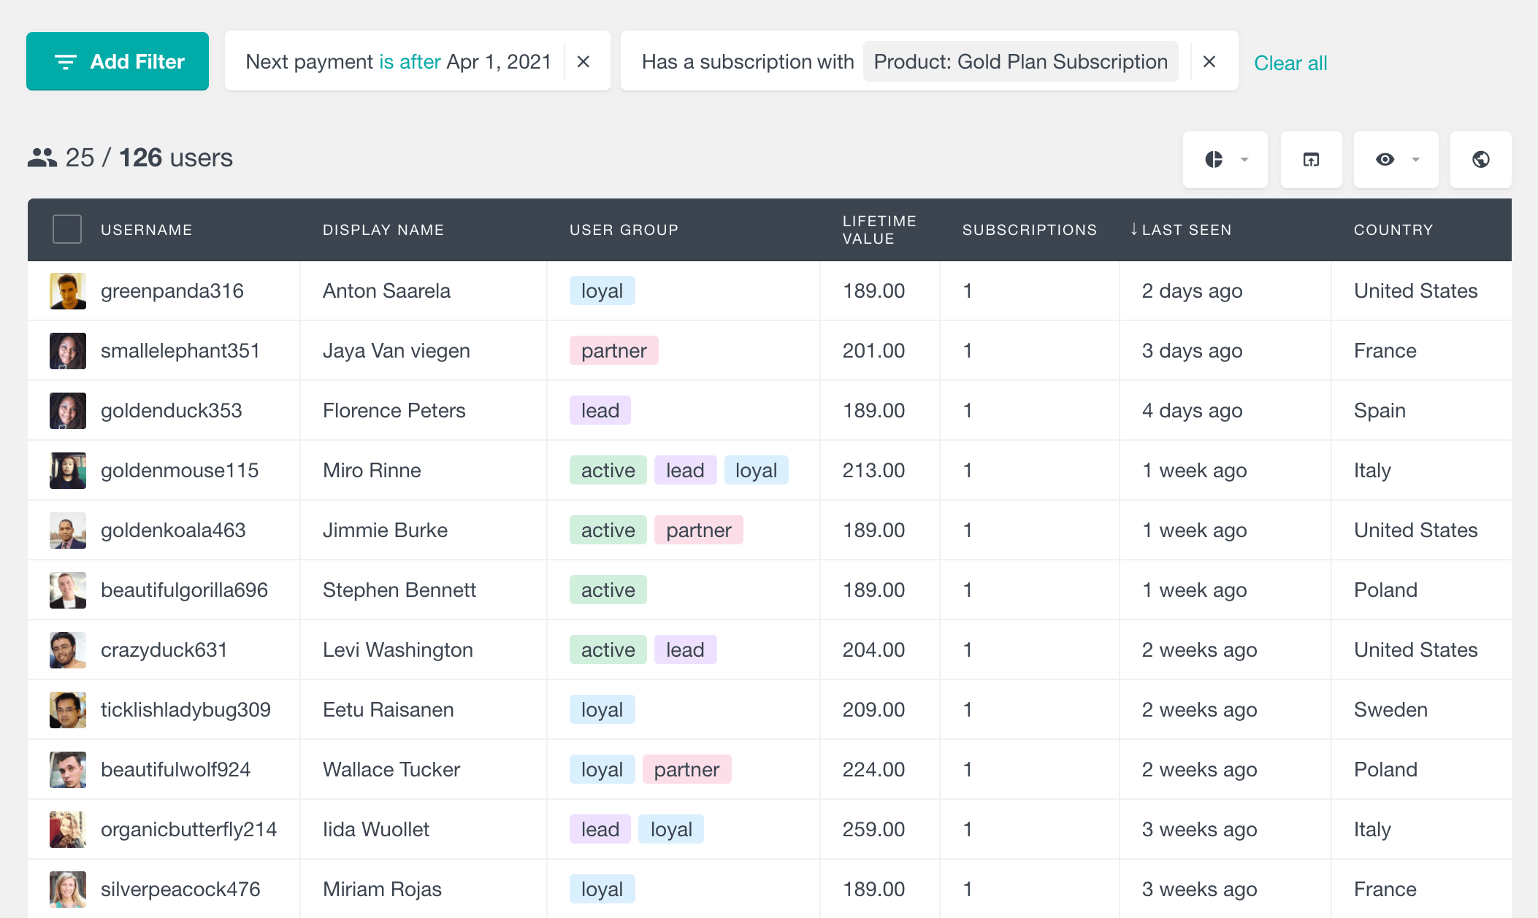Screen dimensions: 1538x918
Task: Click the active tag for Stephen Bennett
Action: pyautogui.click(x=608, y=590)
